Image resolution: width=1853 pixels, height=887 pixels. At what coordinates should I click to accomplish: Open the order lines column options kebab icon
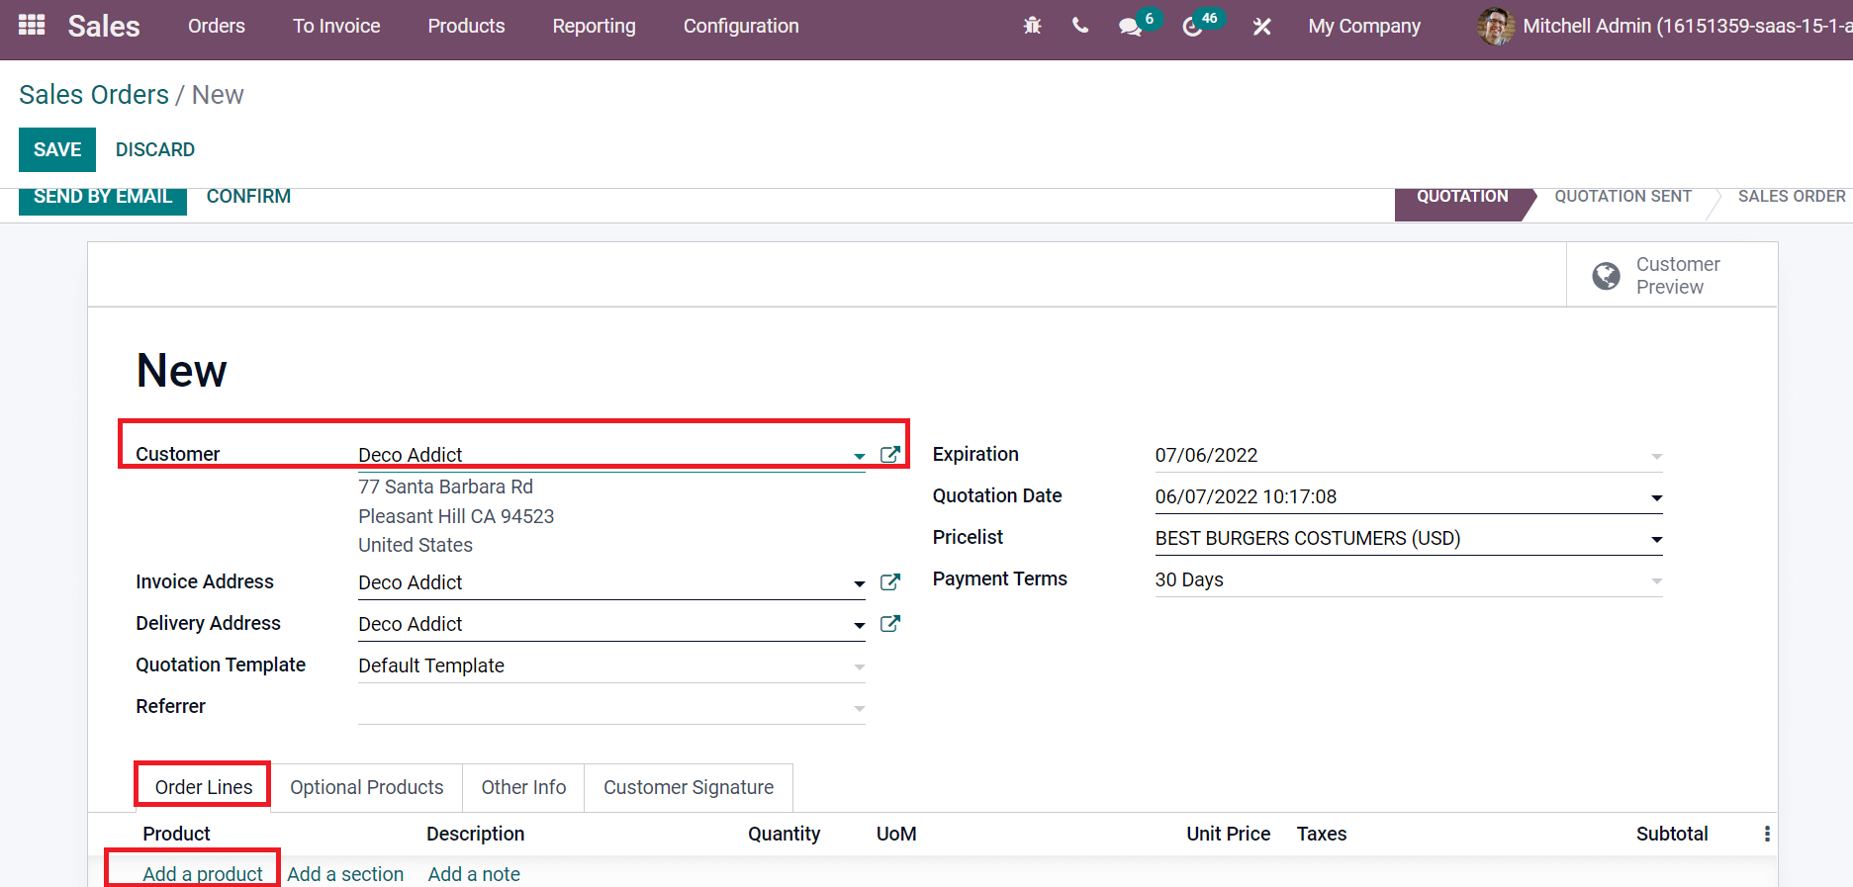1766,834
